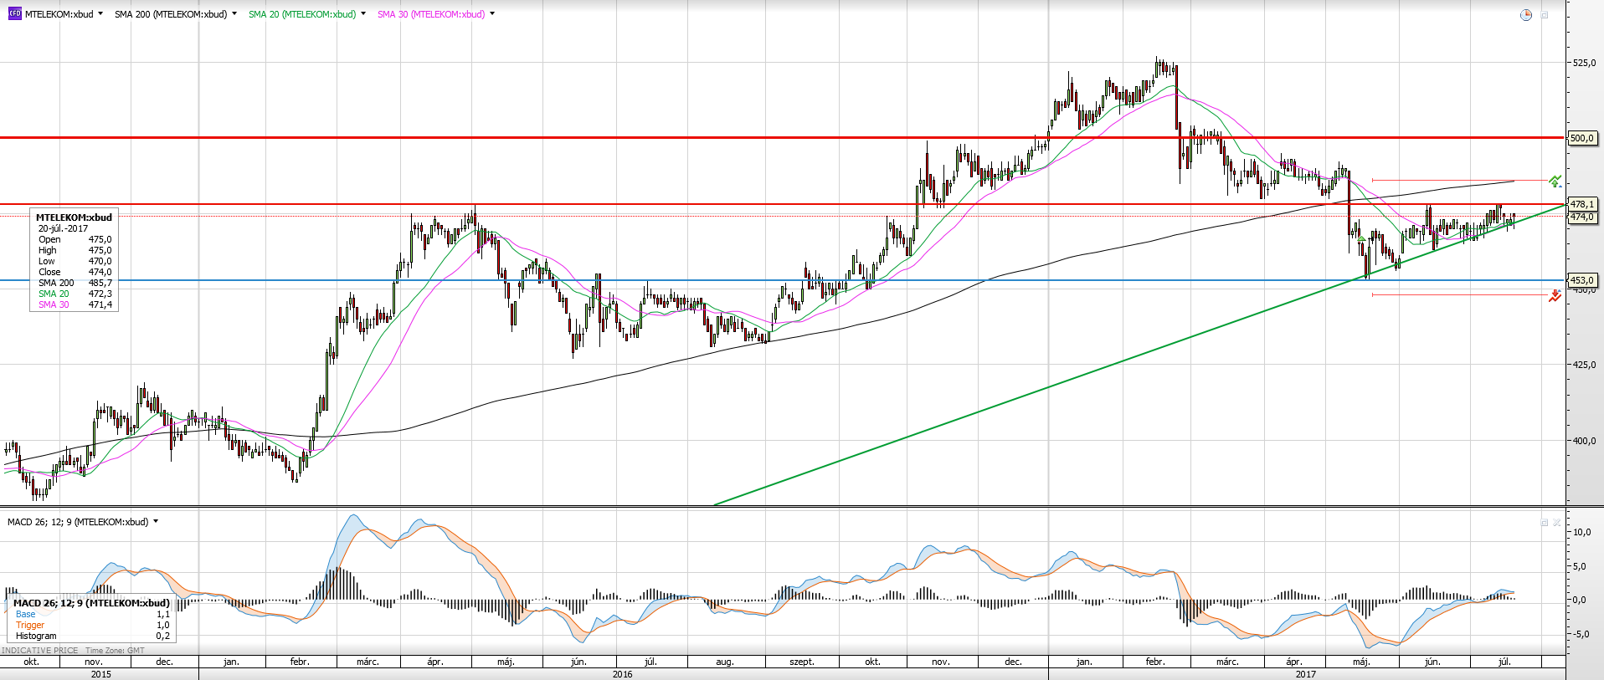Screen dimensions: 1604x680
Task: Click the 'szept.' month label on time axis
Action: coord(802,662)
